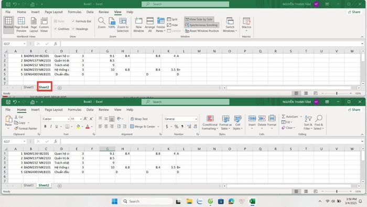Image resolution: width=367 pixels, height=207 pixels.
Task: Toggle View Side by Side
Action: (199, 19)
